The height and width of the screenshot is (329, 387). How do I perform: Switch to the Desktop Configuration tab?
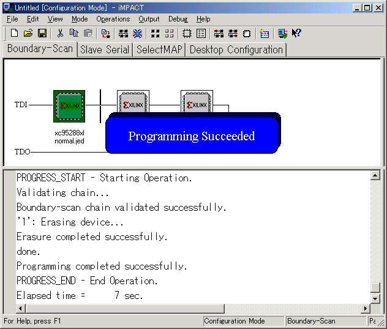236,50
